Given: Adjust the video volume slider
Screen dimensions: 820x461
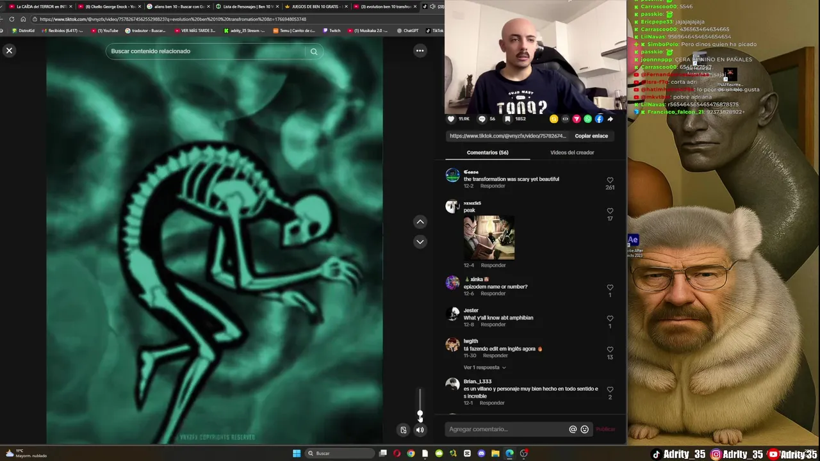Looking at the screenshot, I should pyautogui.click(x=420, y=403).
